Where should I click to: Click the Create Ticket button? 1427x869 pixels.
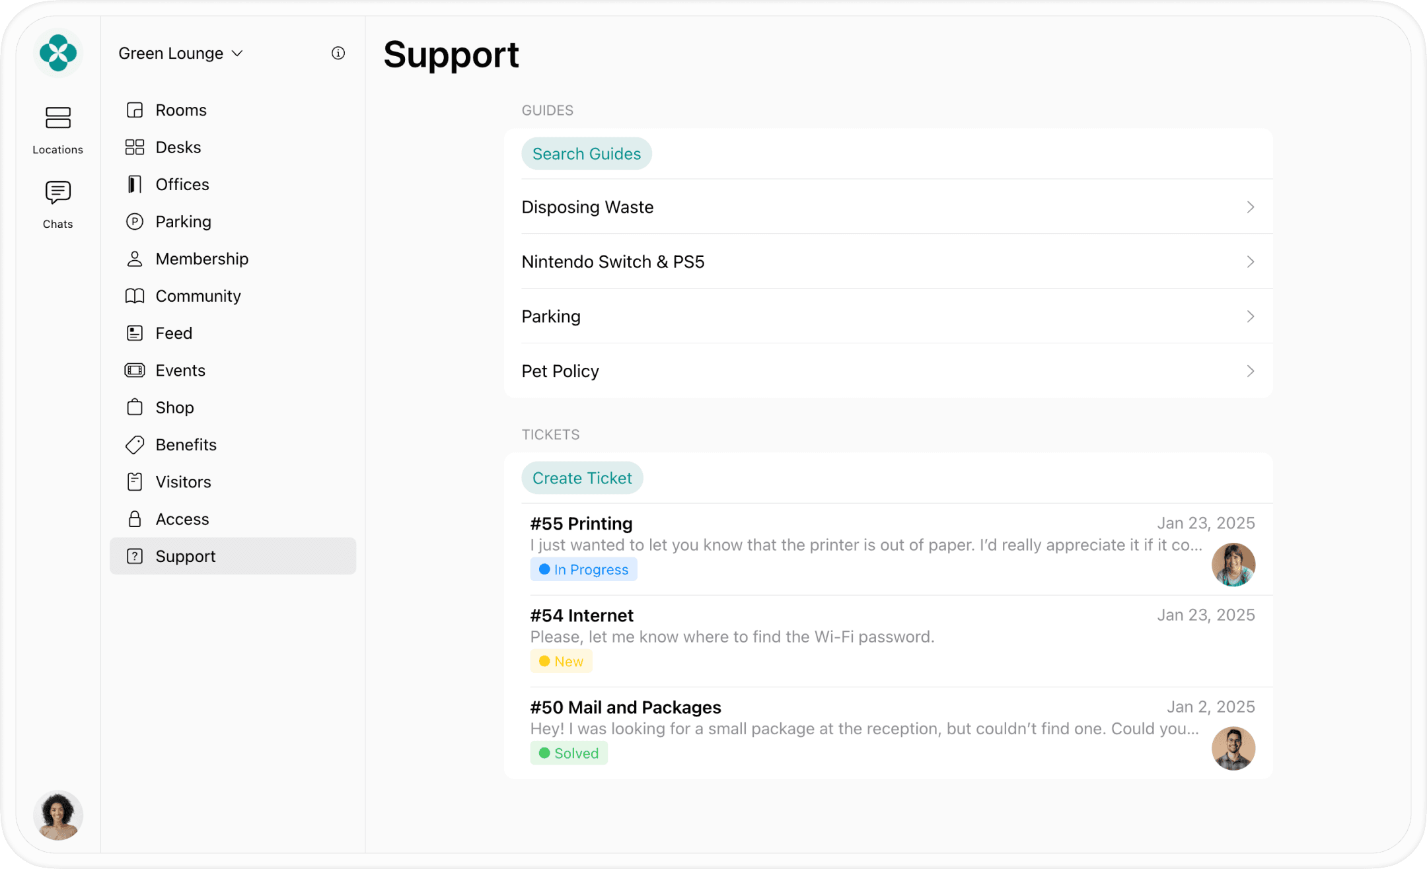(582, 477)
